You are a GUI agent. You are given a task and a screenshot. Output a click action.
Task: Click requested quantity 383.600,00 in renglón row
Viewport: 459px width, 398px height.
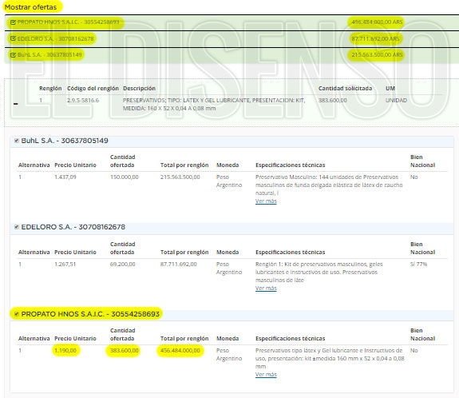[x=333, y=100]
